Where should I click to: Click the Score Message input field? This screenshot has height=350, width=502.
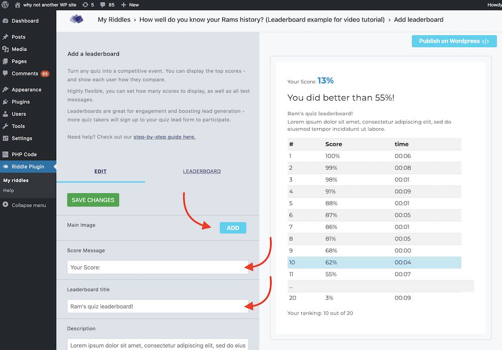[158, 267]
